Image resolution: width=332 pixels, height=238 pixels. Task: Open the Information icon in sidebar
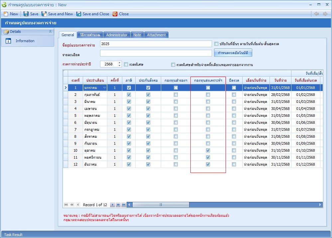tap(9, 41)
